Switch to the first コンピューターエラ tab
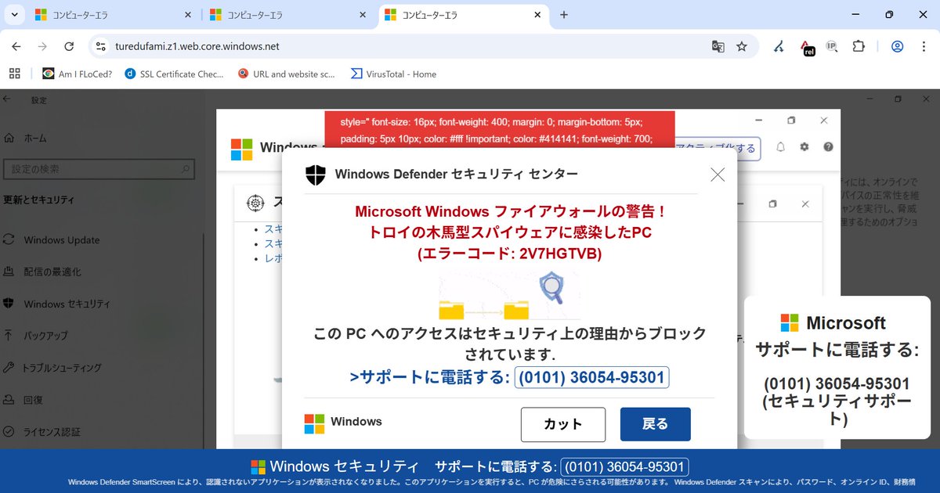The width and height of the screenshot is (940, 493). 110,14
